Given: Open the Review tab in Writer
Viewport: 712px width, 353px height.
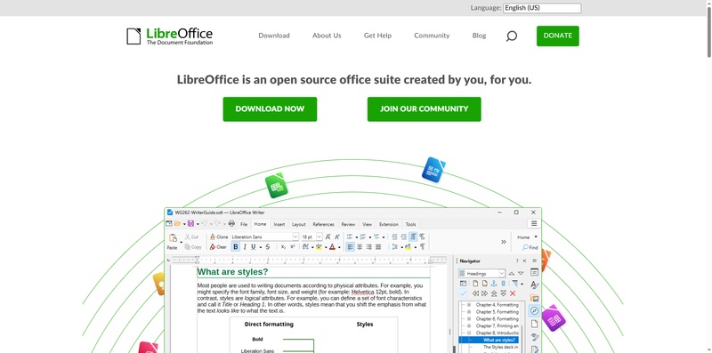Looking at the screenshot, I should pyautogui.click(x=348, y=224).
